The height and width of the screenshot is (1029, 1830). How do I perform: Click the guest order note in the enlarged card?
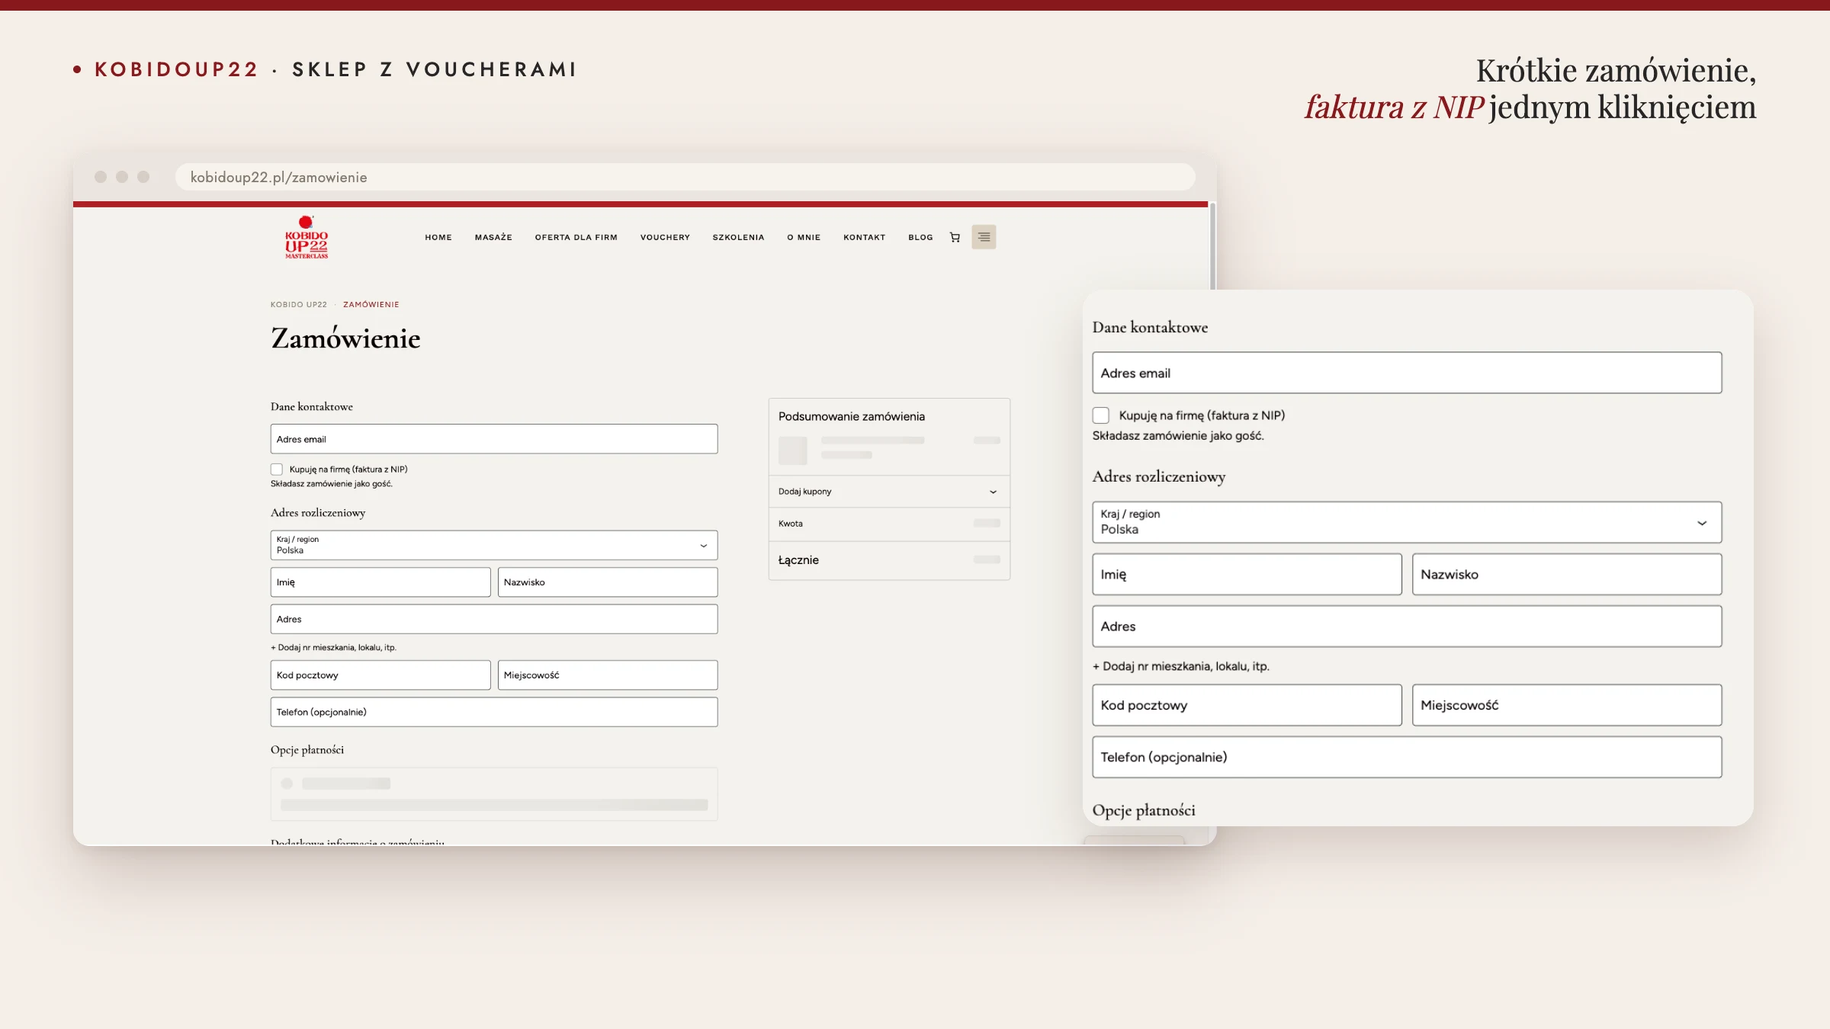(1178, 436)
